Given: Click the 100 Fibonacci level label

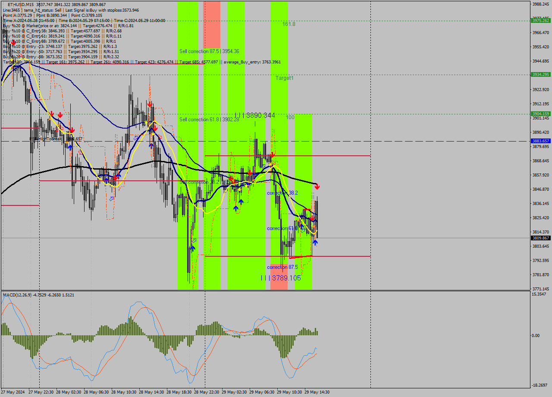Looking at the screenshot, I should [290, 117].
